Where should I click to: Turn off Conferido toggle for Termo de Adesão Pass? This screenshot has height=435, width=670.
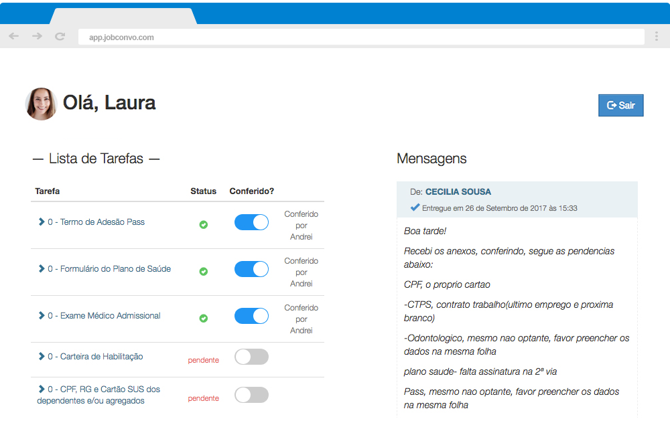coord(251,222)
